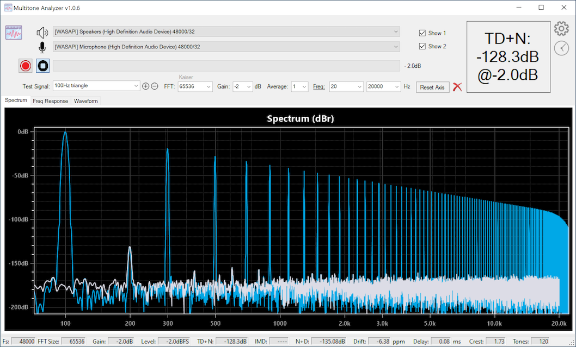Click the microphone input device icon
Viewport: 576px width, 347px height.
coord(42,47)
